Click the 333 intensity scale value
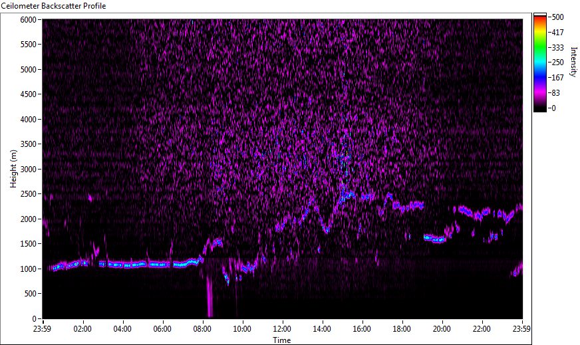The width and height of the screenshot is (580, 345). [x=557, y=47]
